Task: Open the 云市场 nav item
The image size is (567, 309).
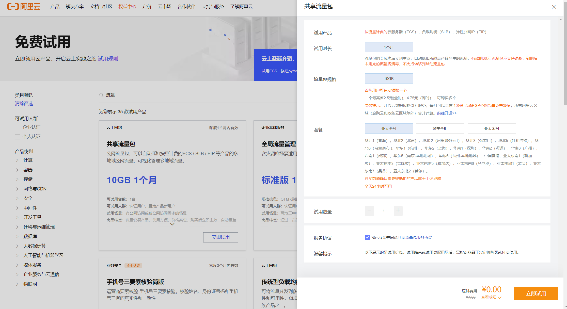Action: tap(165, 7)
